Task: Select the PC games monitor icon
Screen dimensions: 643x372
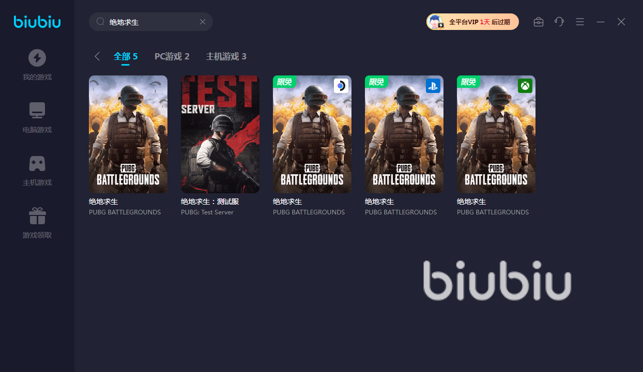Action: 37,111
